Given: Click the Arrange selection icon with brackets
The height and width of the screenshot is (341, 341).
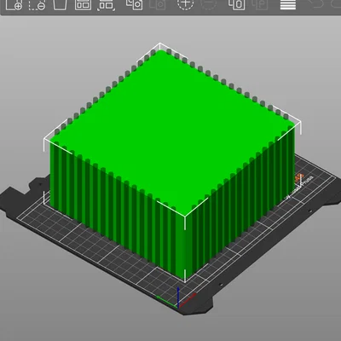Looking at the screenshot, I should (x=106, y=5).
